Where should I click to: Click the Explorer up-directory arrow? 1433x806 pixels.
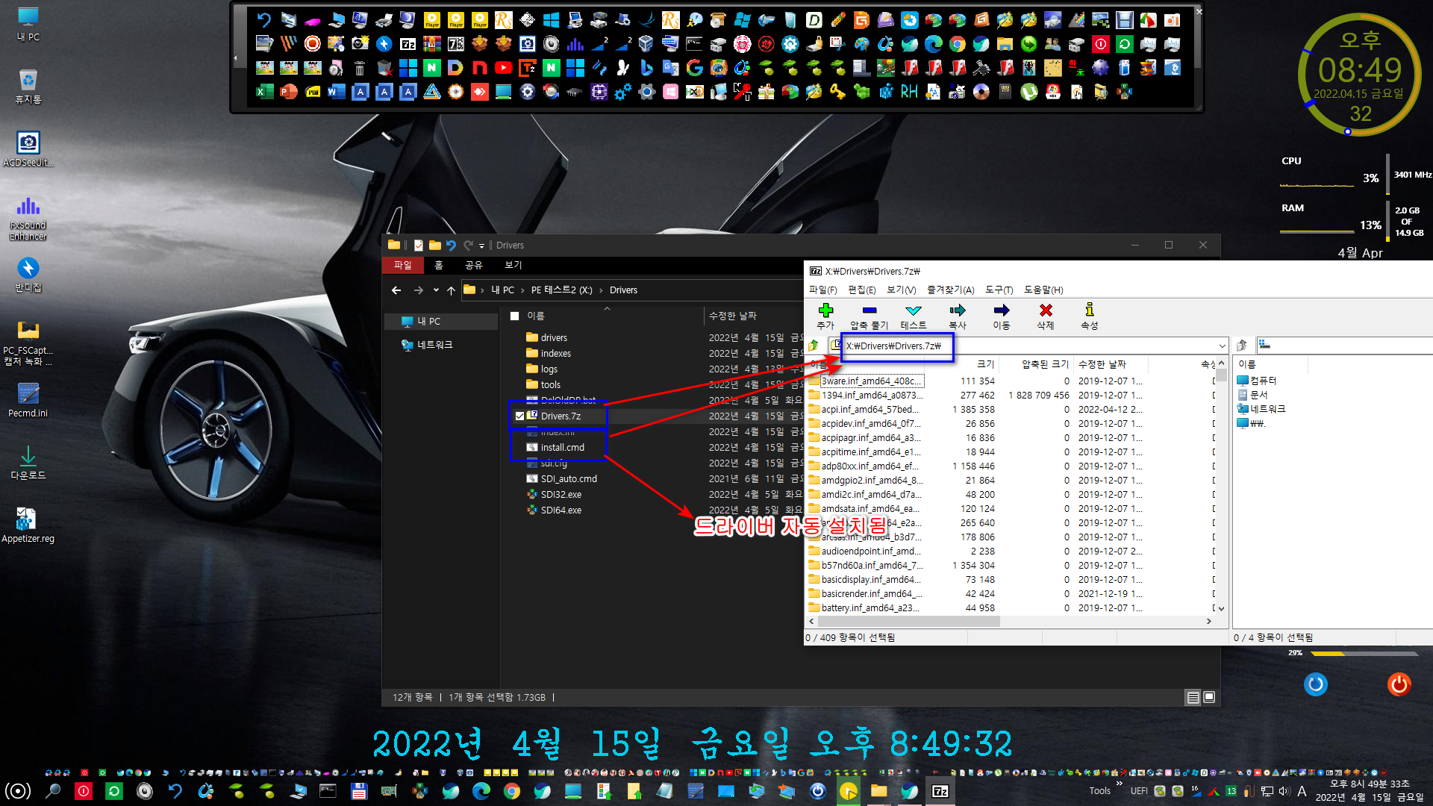click(x=451, y=290)
